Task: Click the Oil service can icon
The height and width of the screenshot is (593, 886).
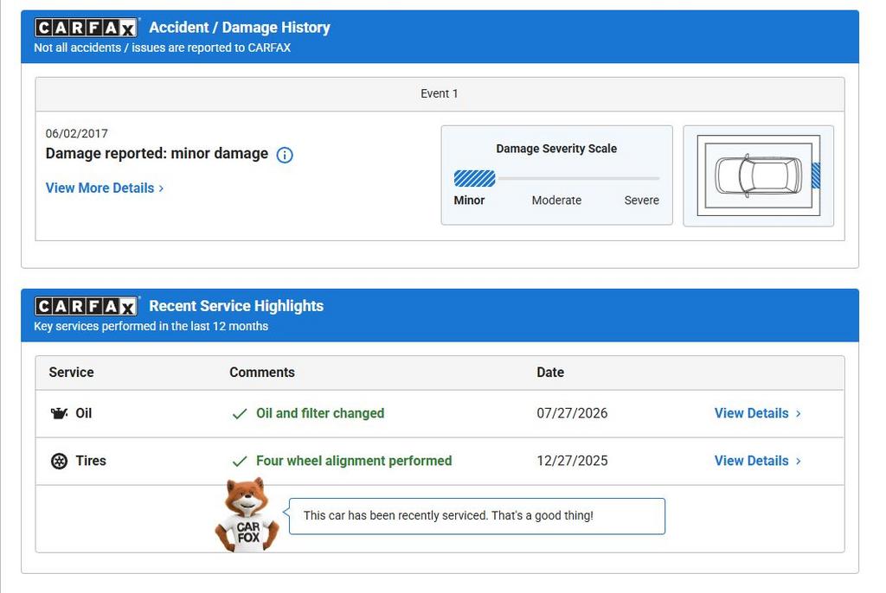Action: tap(59, 413)
